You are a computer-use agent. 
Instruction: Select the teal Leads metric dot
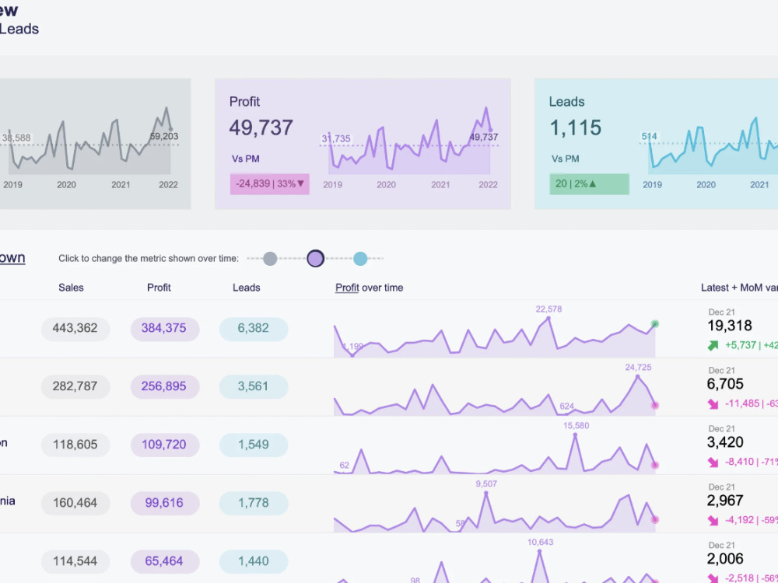click(x=360, y=257)
